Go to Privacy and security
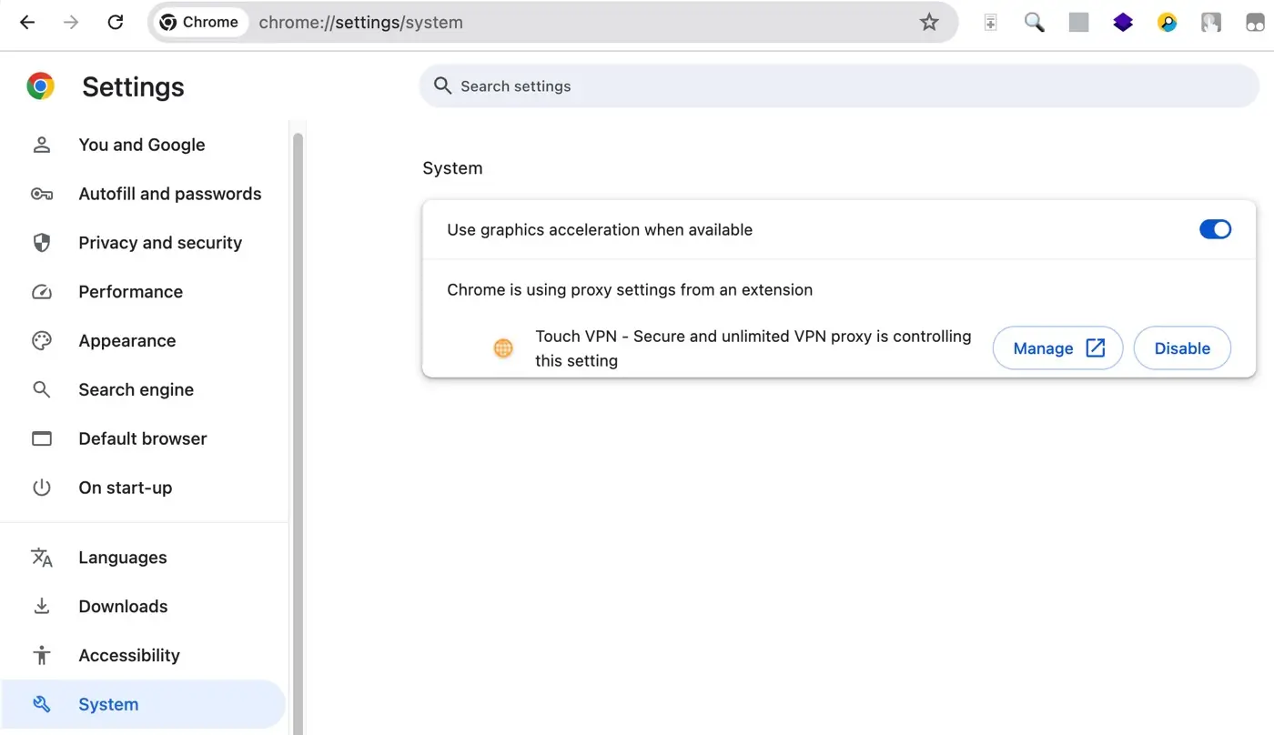This screenshot has height=735, width=1274. tap(144, 243)
